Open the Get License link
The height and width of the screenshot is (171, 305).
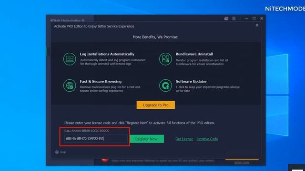tap(184, 139)
